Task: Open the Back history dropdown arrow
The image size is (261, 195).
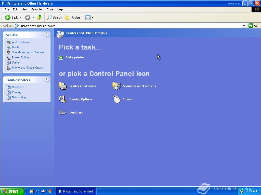Action: pos(21,18)
